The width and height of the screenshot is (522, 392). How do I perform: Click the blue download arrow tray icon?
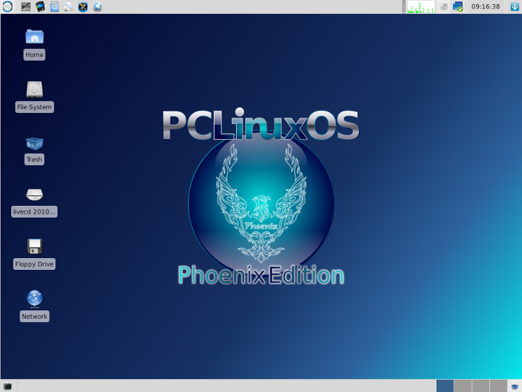(x=514, y=7)
